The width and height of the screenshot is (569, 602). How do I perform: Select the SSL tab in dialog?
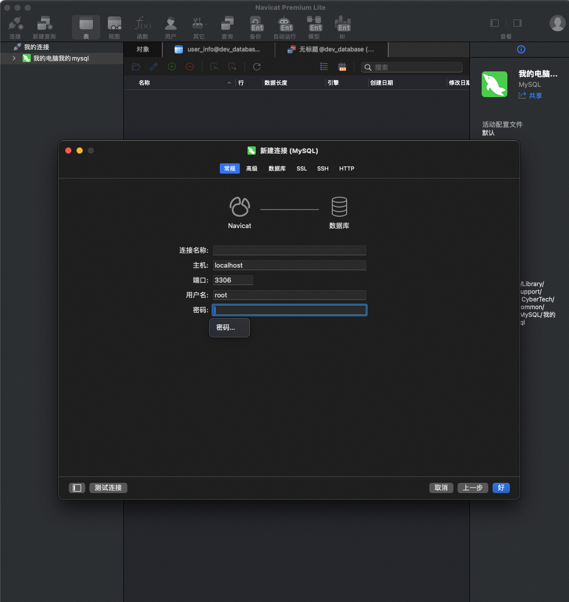pos(302,168)
